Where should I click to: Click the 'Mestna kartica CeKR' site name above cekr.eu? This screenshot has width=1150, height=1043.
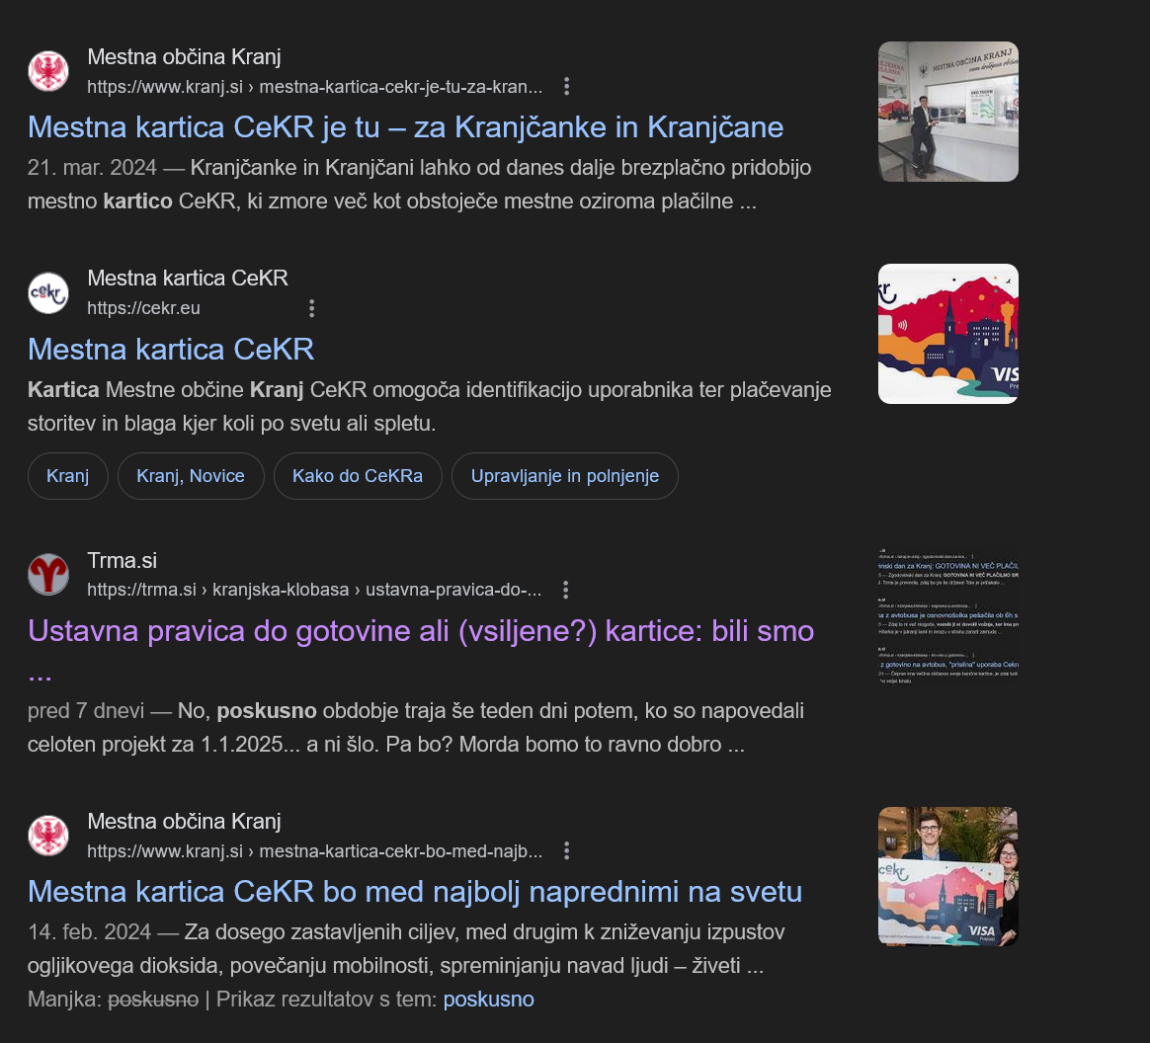click(188, 278)
